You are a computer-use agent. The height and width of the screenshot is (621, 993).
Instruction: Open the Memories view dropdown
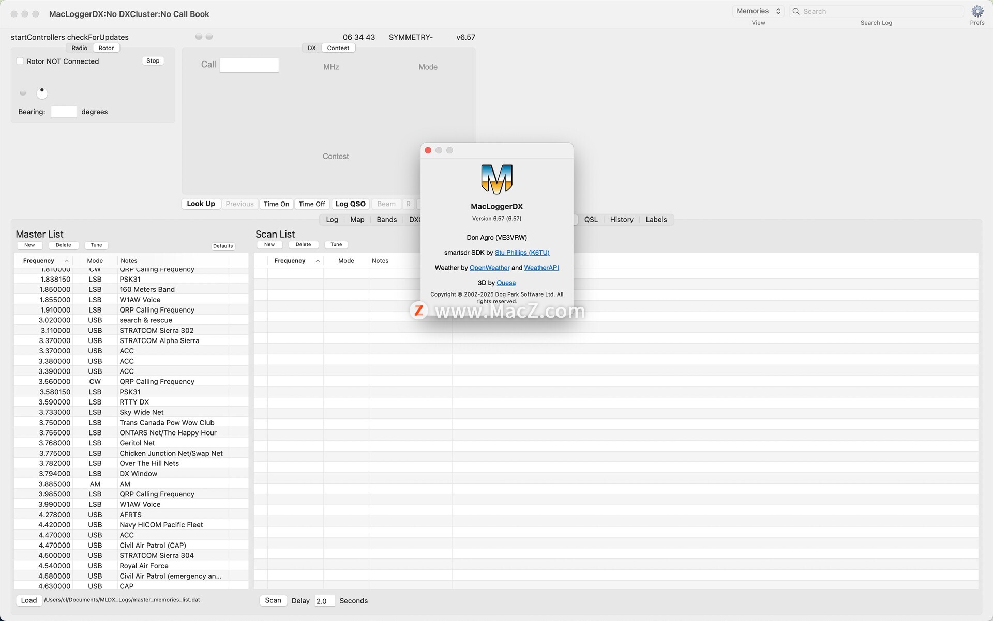(758, 11)
